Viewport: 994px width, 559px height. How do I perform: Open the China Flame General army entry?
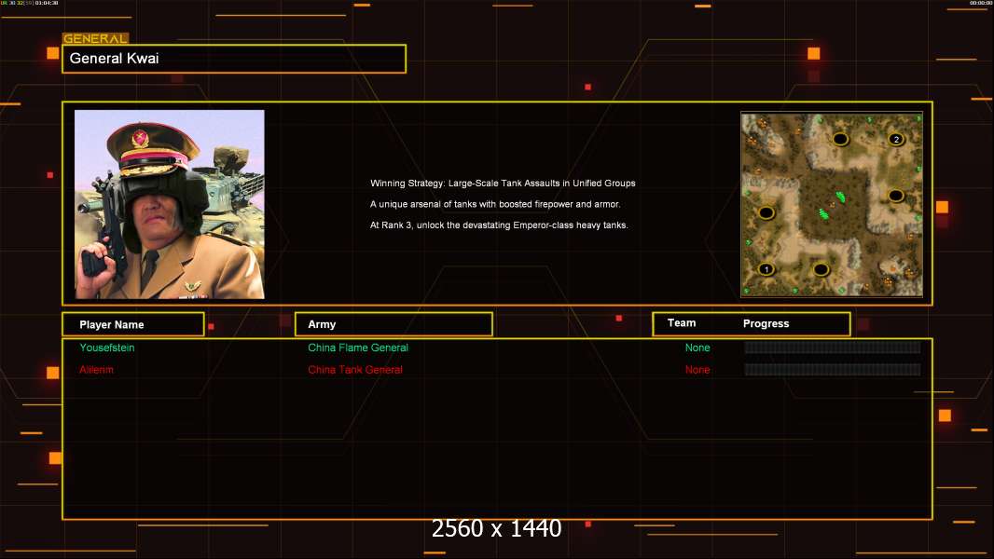click(358, 348)
